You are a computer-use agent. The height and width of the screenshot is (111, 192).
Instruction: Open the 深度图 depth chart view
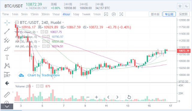(183, 14)
